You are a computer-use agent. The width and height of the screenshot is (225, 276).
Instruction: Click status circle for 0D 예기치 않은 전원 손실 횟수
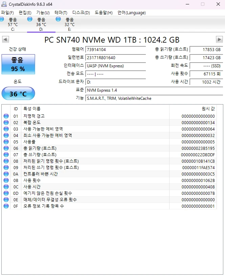tap(6, 193)
